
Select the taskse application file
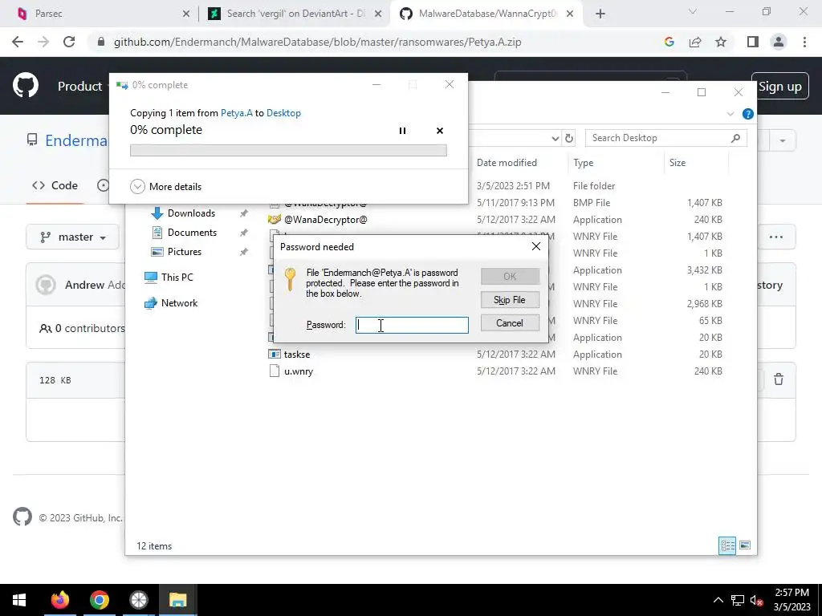pyautogui.click(x=297, y=354)
